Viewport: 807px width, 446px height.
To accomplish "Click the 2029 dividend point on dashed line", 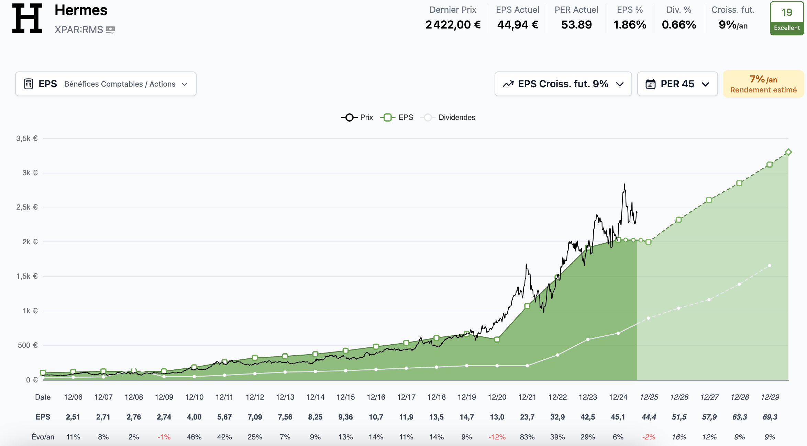I will tap(770, 266).
